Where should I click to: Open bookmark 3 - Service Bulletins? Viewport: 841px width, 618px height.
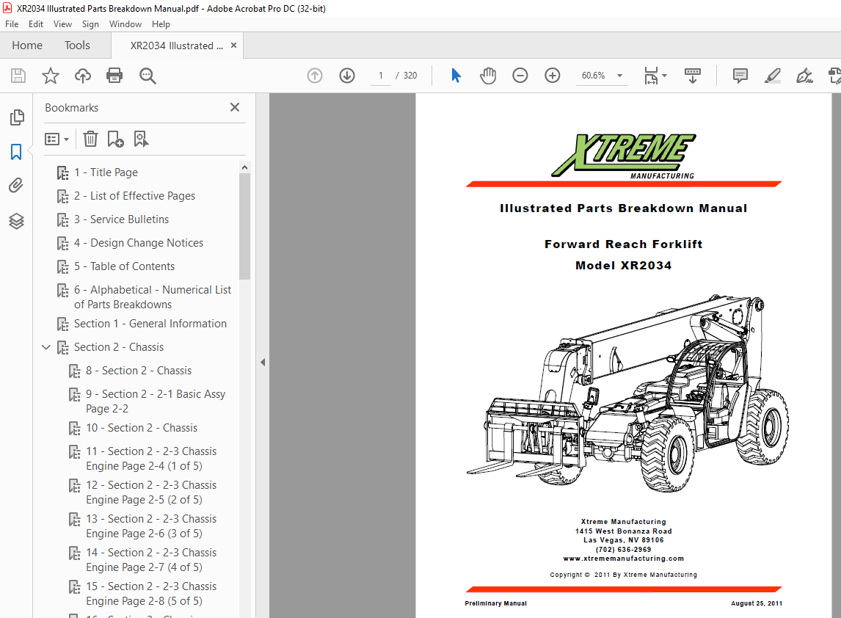click(121, 219)
